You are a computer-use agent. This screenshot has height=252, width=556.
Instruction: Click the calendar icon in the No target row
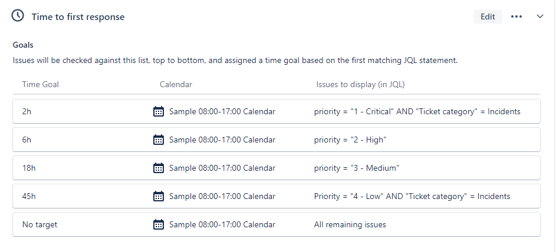159,224
